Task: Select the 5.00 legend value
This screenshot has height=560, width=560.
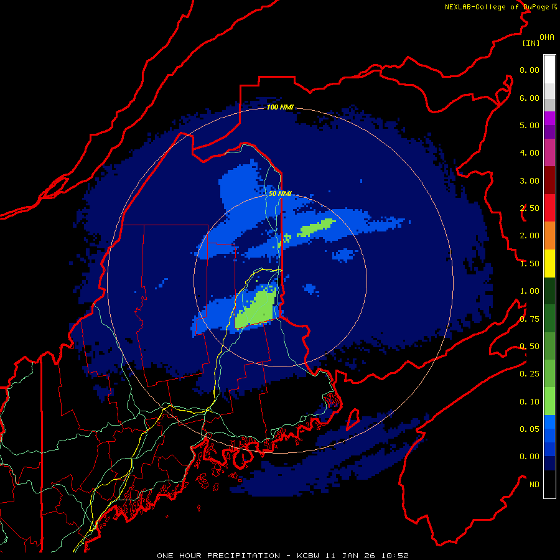Action: pyautogui.click(x=530, y=125)
